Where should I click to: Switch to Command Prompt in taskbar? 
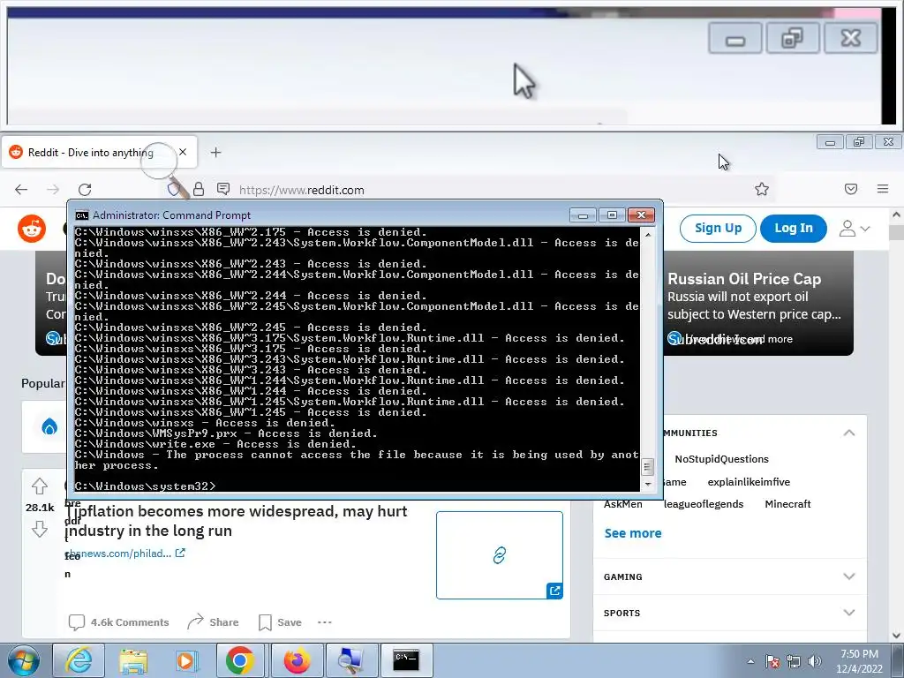point(406,660)
